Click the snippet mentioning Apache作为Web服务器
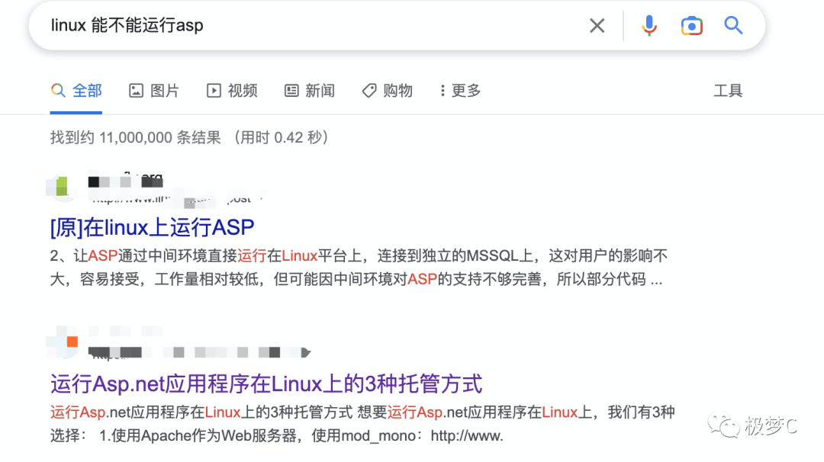Viewport: 824px width, 462px height. (x=362, y=424)
